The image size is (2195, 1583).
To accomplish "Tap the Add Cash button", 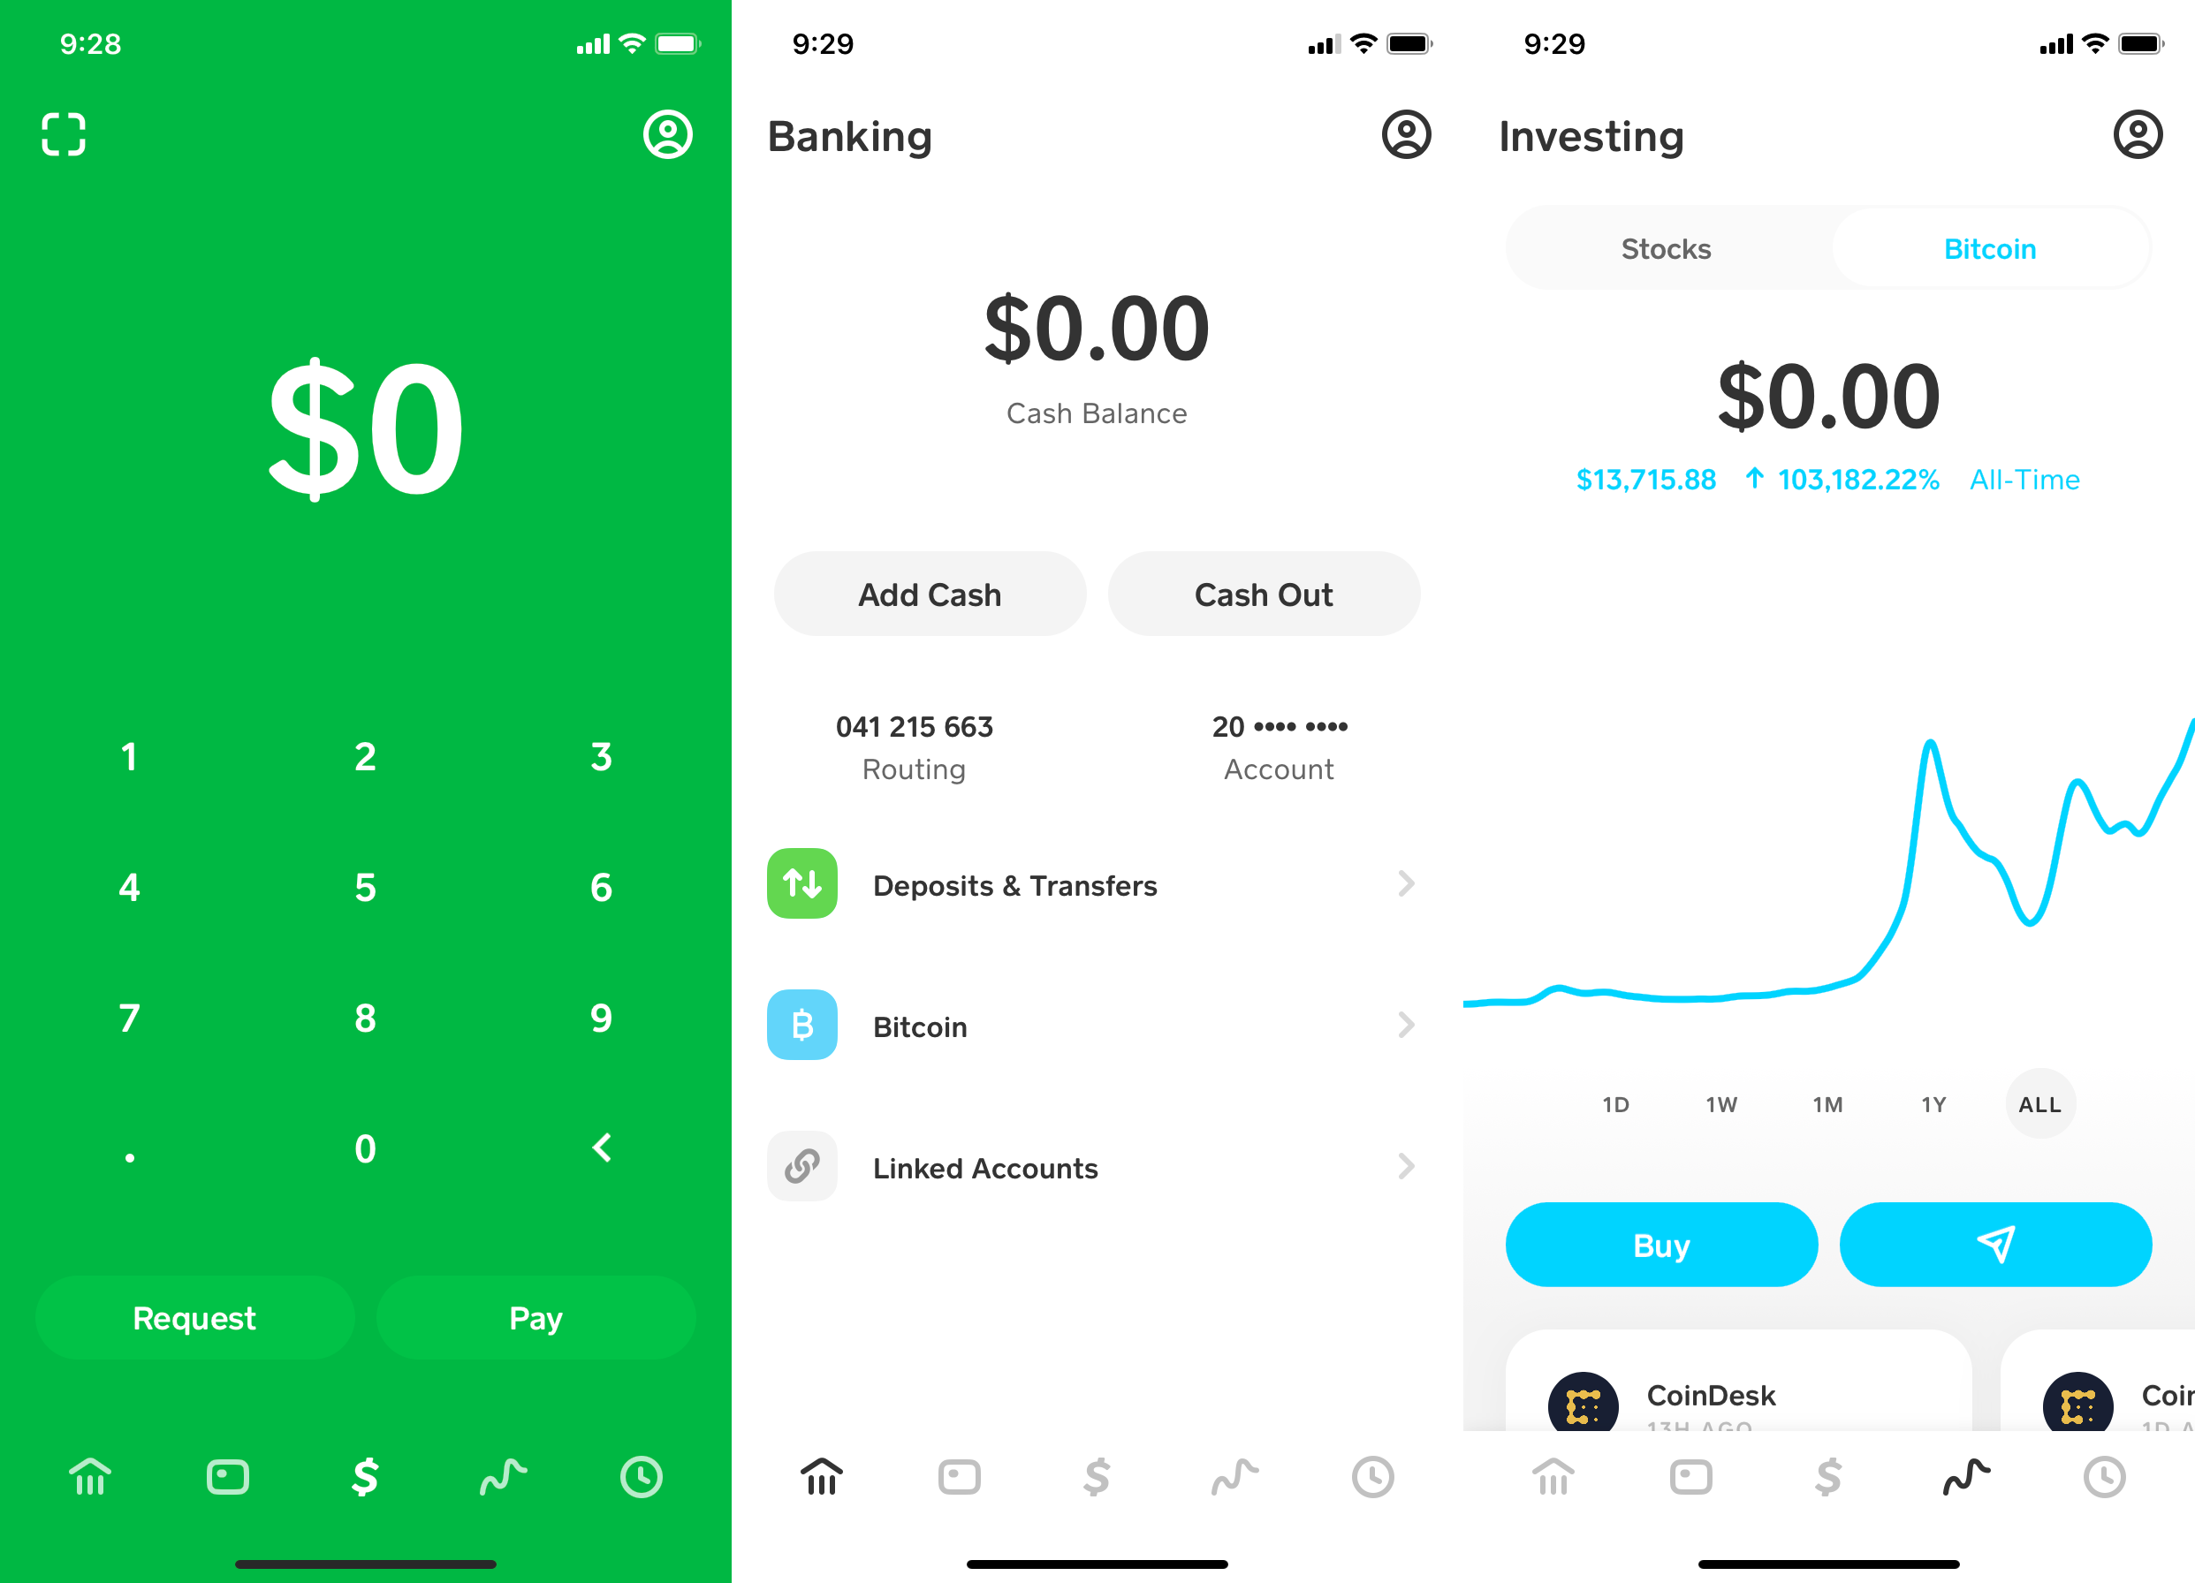I will [934, 593].
